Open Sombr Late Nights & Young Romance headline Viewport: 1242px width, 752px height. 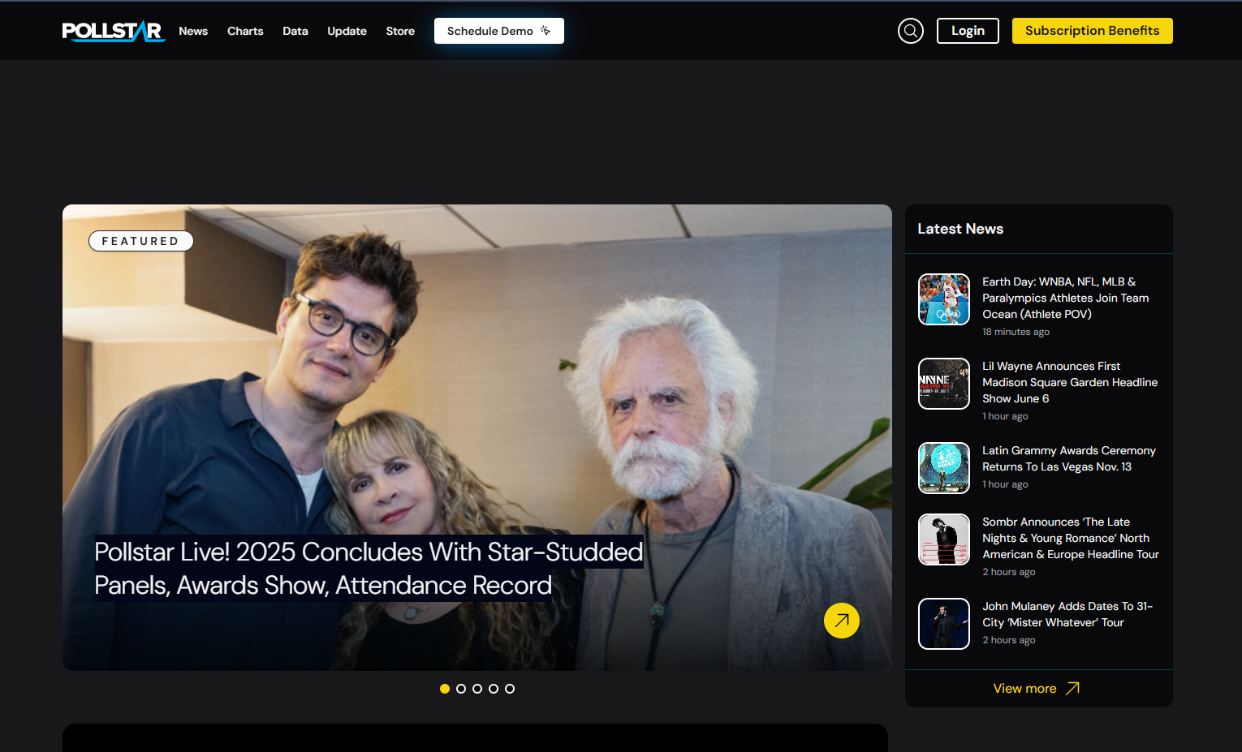[x=1071, y=538]
